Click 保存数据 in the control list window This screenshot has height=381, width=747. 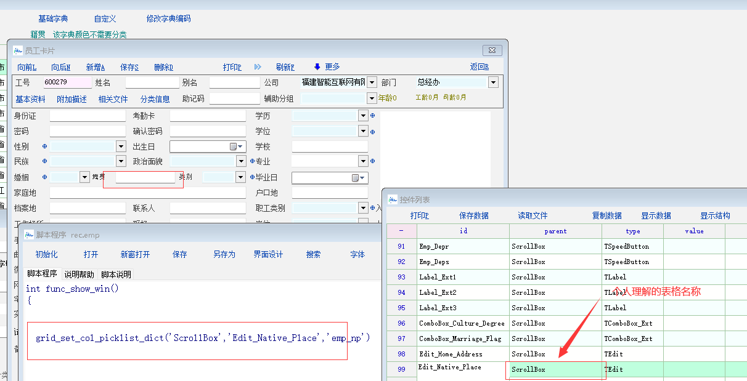coord(473,215)
